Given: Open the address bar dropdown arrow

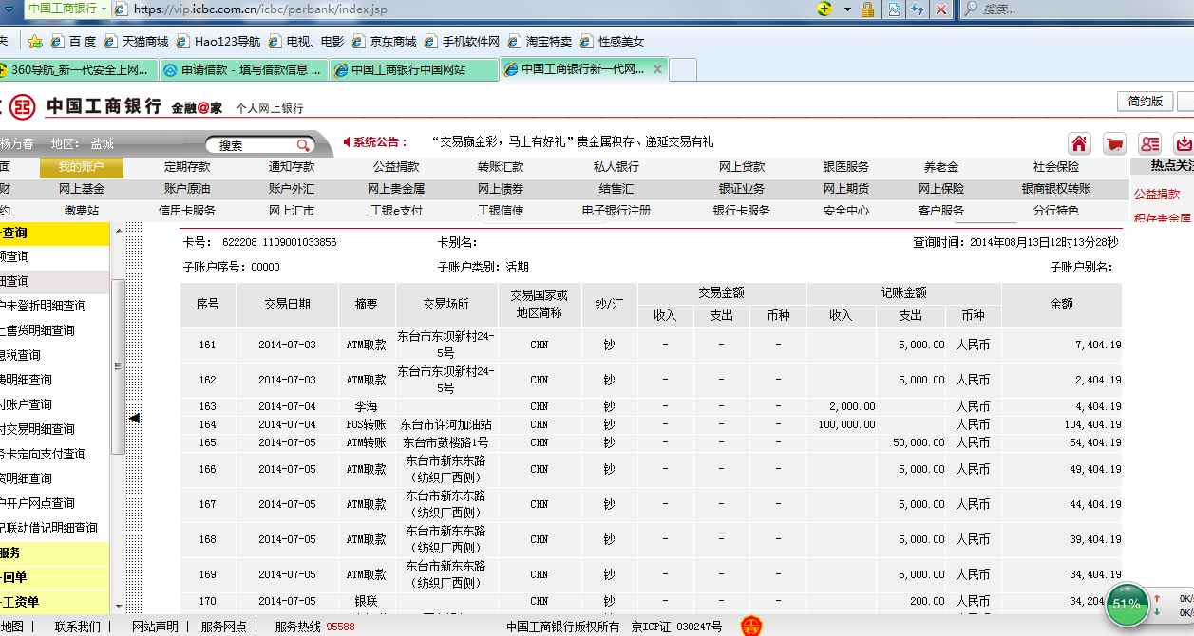Looking at the screenshot, I should 847,9.
